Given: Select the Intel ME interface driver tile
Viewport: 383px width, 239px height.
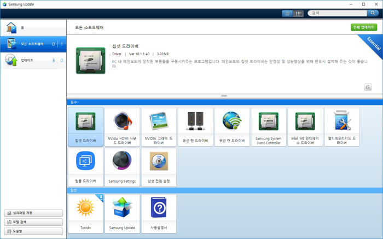Looking at the screenshot, I should [305, 127].
